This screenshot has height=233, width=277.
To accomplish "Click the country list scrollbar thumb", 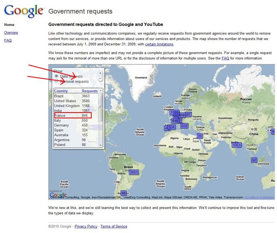I will point(100,107).
